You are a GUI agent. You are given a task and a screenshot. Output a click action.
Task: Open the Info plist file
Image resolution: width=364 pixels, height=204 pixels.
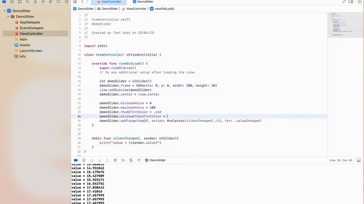point(23,57)
